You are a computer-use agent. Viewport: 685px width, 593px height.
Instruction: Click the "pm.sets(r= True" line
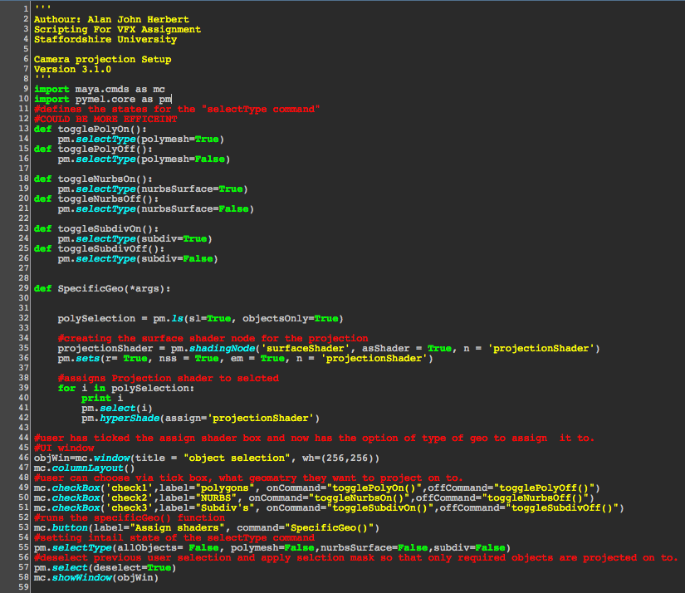coord(246,358)
